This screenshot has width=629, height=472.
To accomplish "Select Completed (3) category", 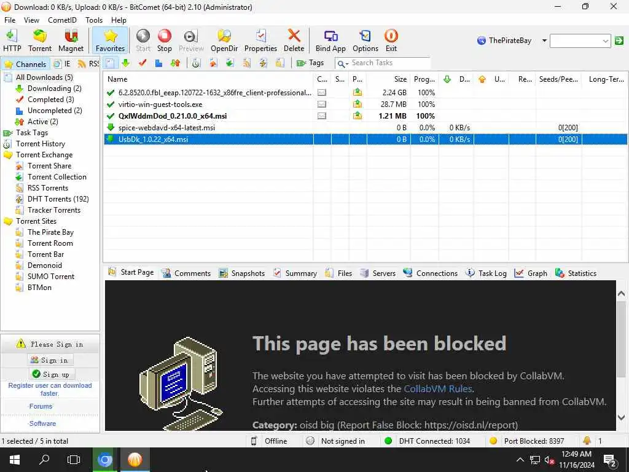I will click(50, 99).
